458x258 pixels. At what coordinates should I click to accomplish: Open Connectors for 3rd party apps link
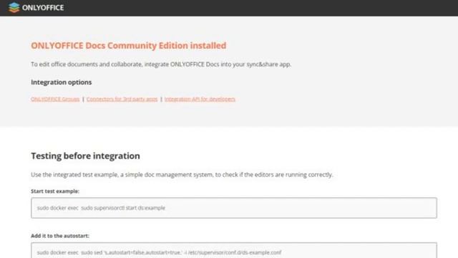click(x=122, y=99)
